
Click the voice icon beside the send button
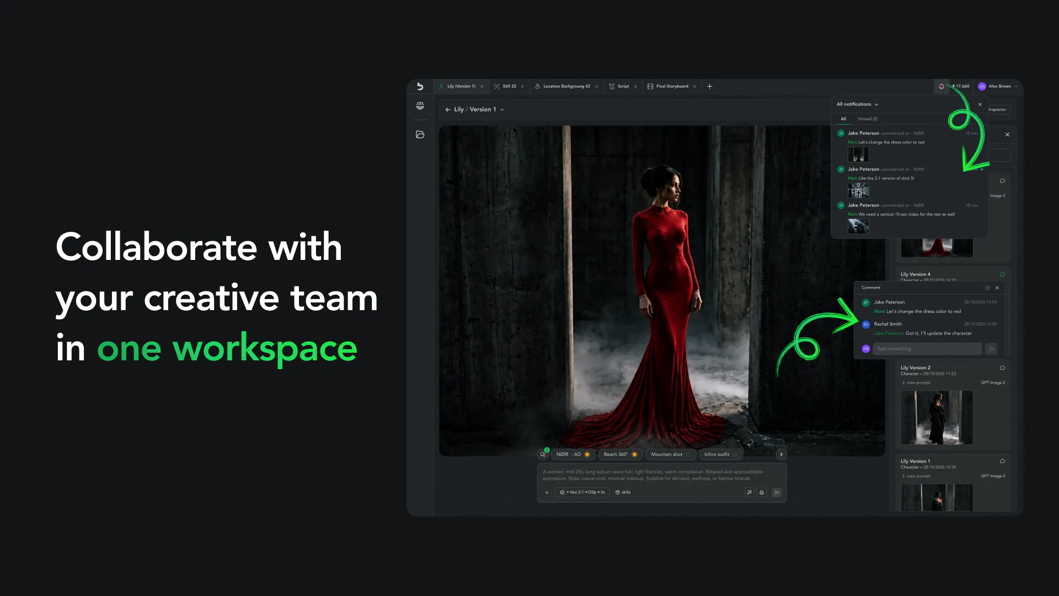[x=762, y=492]
